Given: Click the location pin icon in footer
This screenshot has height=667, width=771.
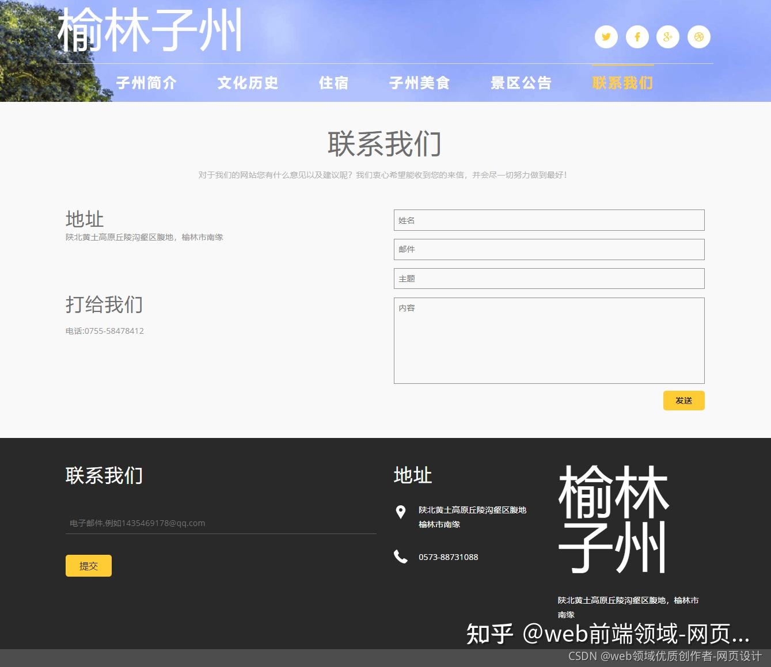Looking at the screenshot, I should click(x=400, y=511).
